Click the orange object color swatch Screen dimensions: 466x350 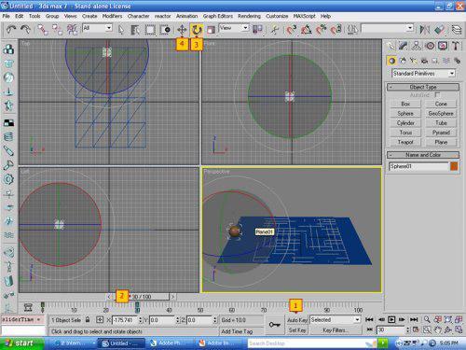pyautogui.click(x=454, y=166)
